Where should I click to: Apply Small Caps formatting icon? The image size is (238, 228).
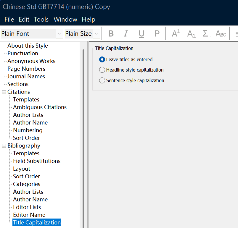point(221,34)
